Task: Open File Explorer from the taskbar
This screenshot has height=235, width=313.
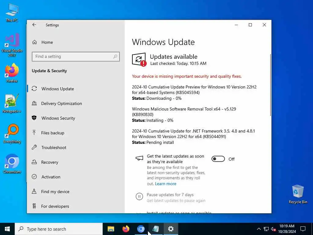Action: click(x=111, y=229)
